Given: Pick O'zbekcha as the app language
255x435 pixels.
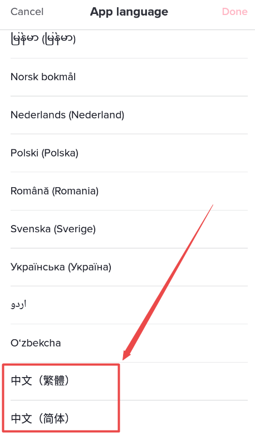Looking at the screenshot, I should point(129,343).
